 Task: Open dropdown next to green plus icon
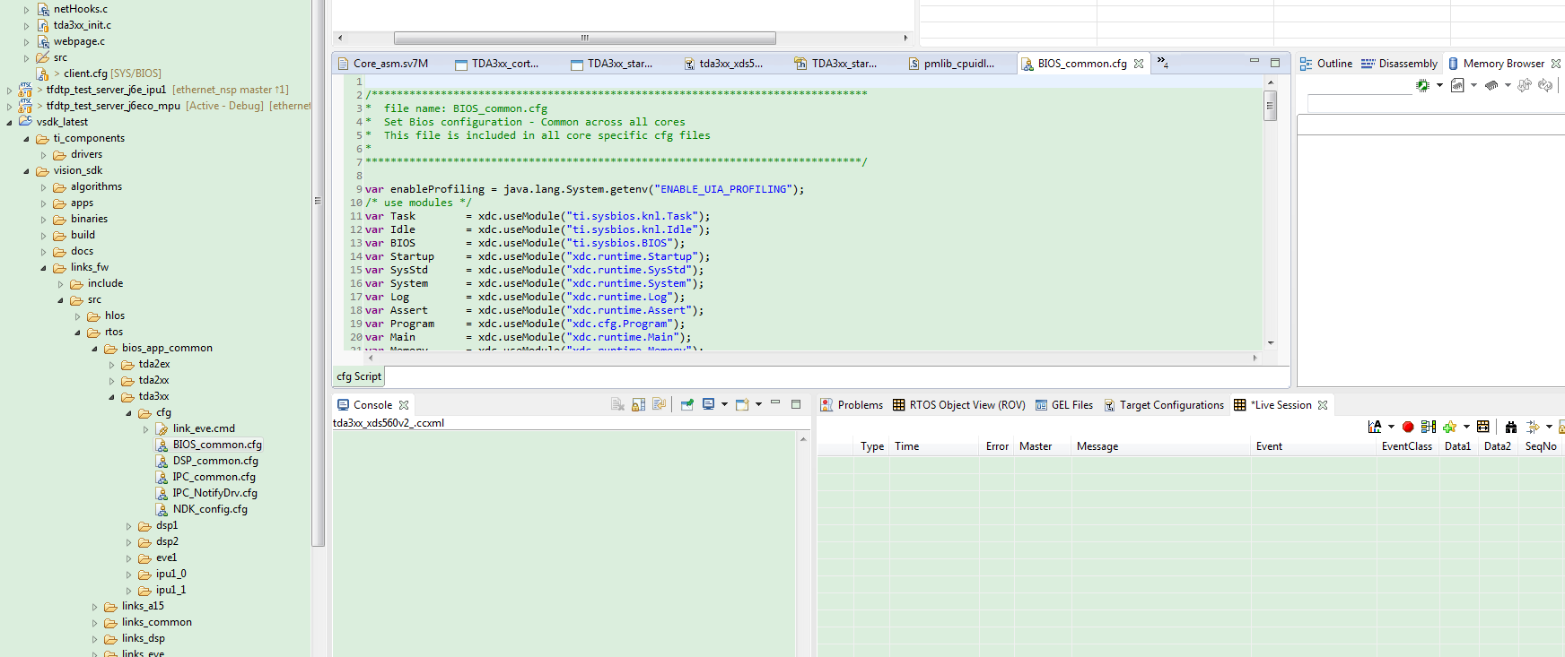click(1466, 427)
